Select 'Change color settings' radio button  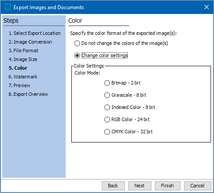[77, 55]
